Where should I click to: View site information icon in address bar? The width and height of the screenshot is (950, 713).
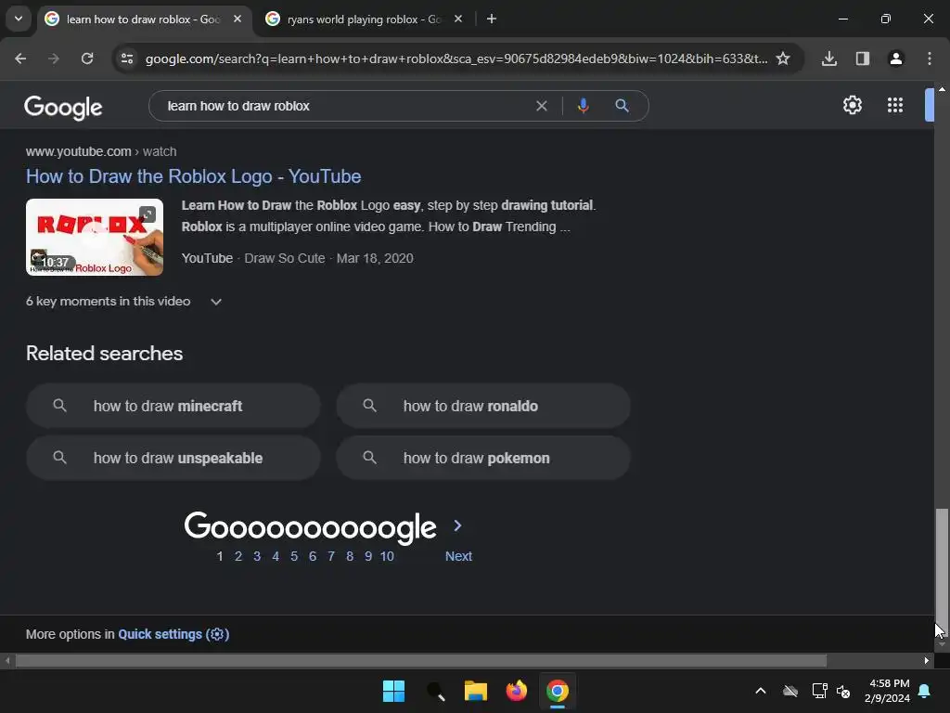click(127, 58)
